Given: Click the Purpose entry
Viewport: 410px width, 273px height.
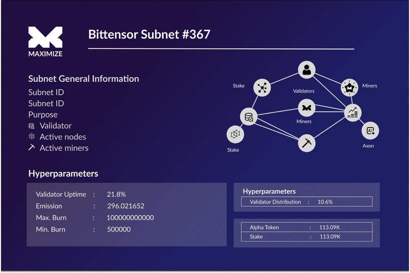Looking at the screenshot, I should tap(43, 115).
